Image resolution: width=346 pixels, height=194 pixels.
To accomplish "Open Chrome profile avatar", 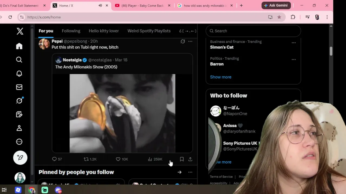I will [x=317, y=17].
